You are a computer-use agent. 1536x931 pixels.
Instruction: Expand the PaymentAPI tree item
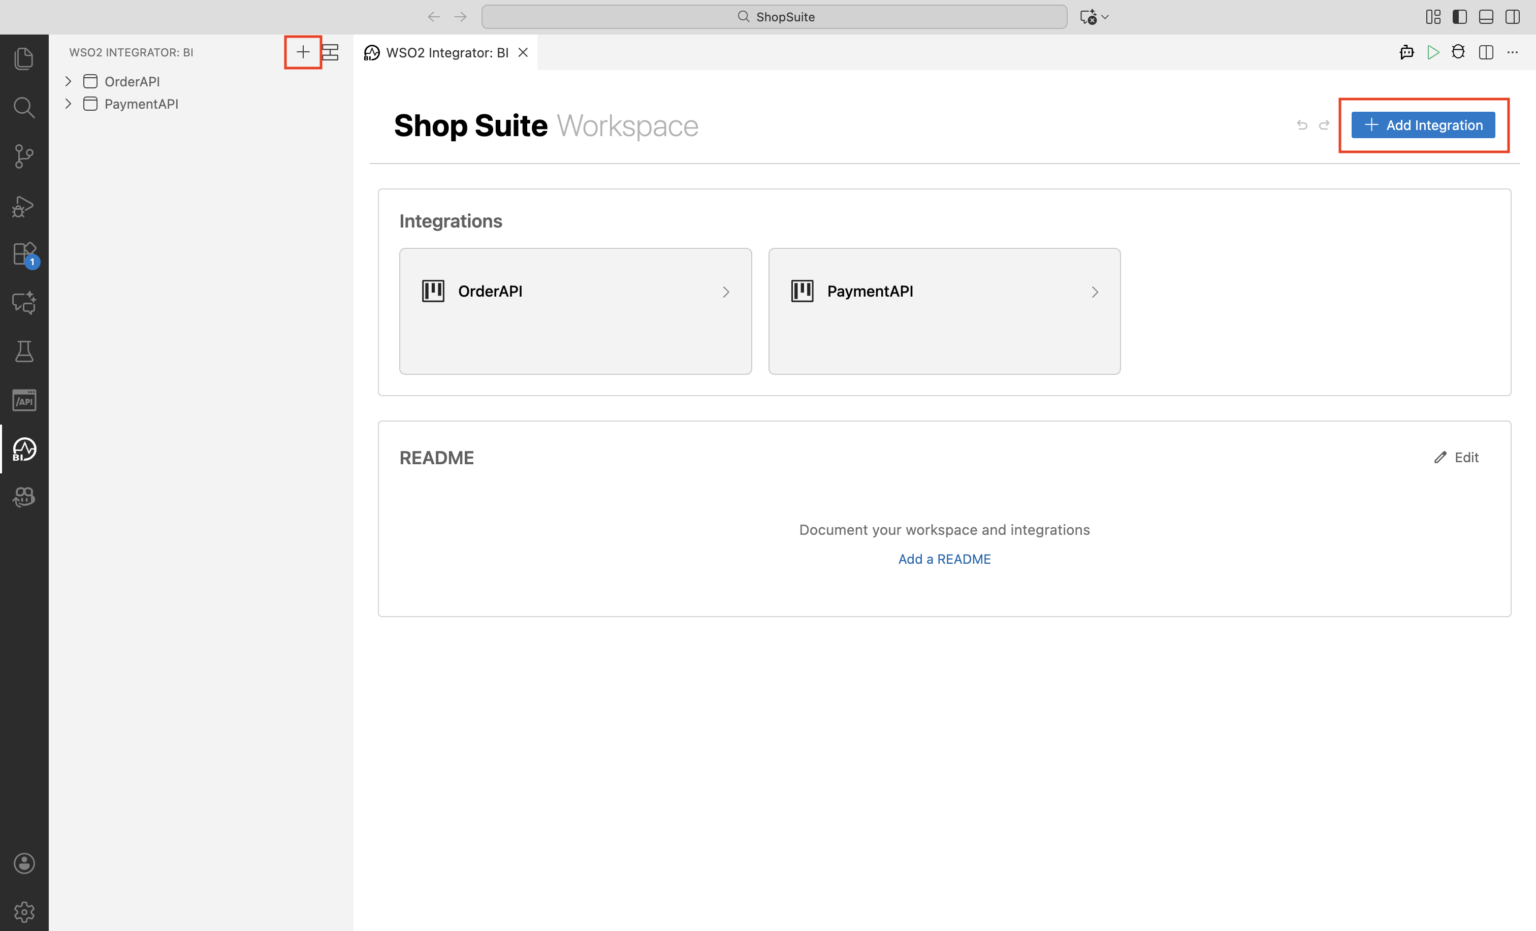pyautogui.click(x=68, y=104)
